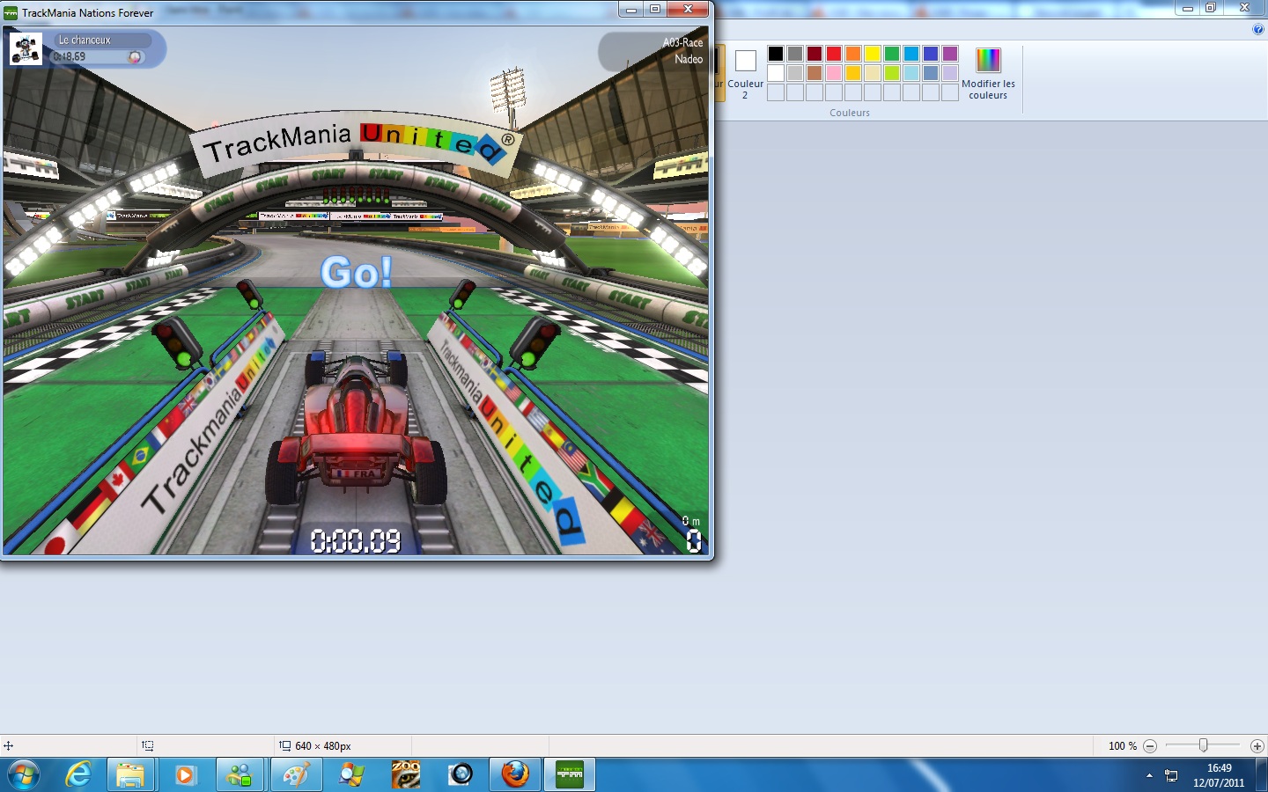Pick the red color swatch
Viewport: 1268px width, 792px height.
click(x=834, y=54)
